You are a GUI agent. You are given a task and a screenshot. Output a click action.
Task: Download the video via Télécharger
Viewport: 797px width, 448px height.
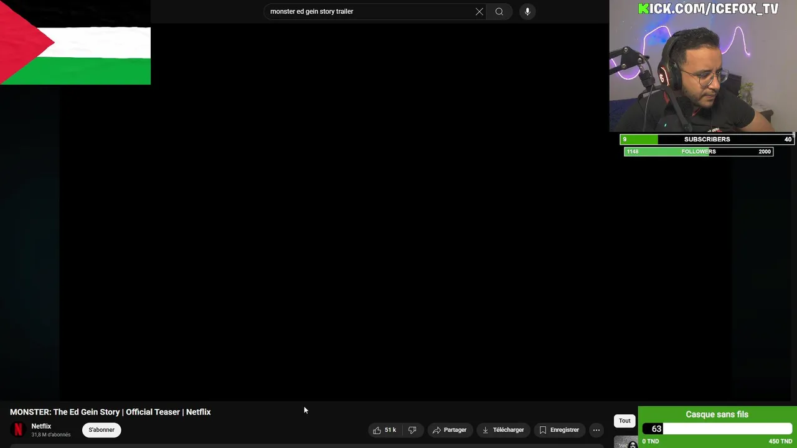coord(503,430)
